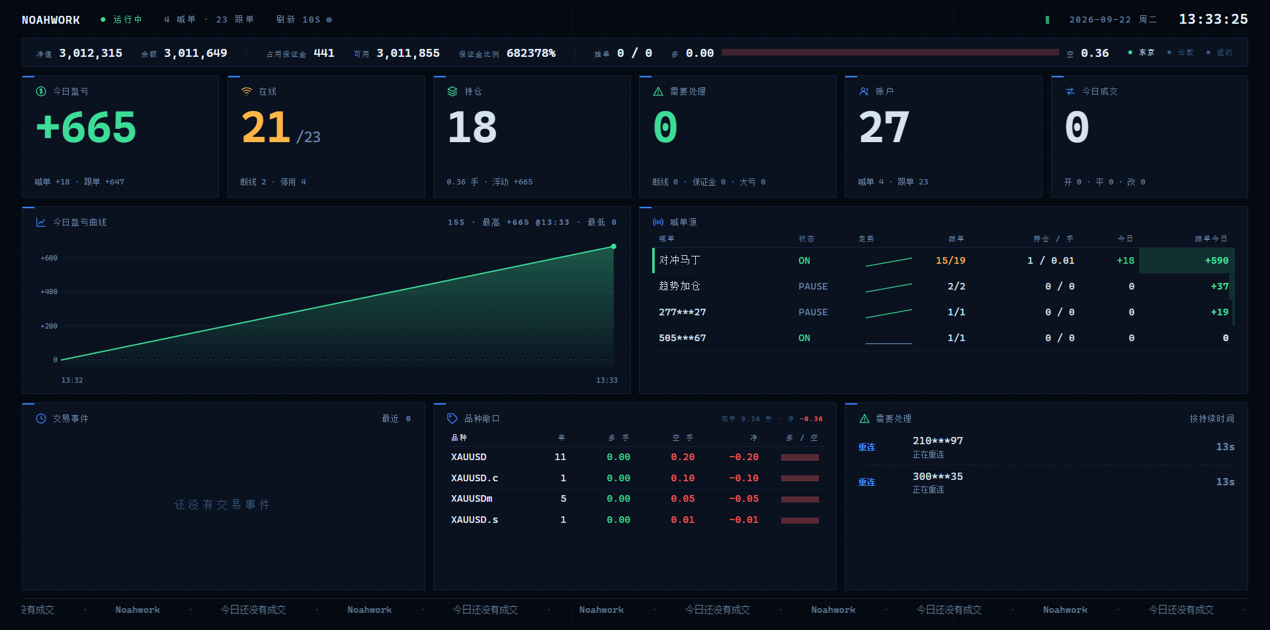Select the 对冲马丁 signal source row
This screenshot has width=1270, height=630.
click(943, 260)
